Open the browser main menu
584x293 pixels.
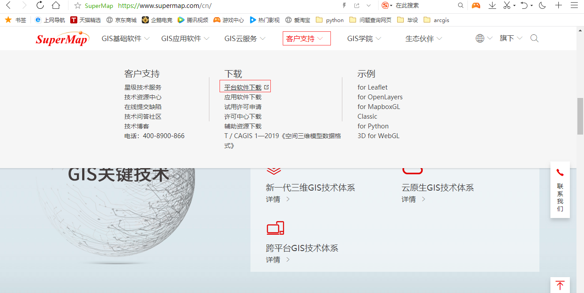coord(573,6)
